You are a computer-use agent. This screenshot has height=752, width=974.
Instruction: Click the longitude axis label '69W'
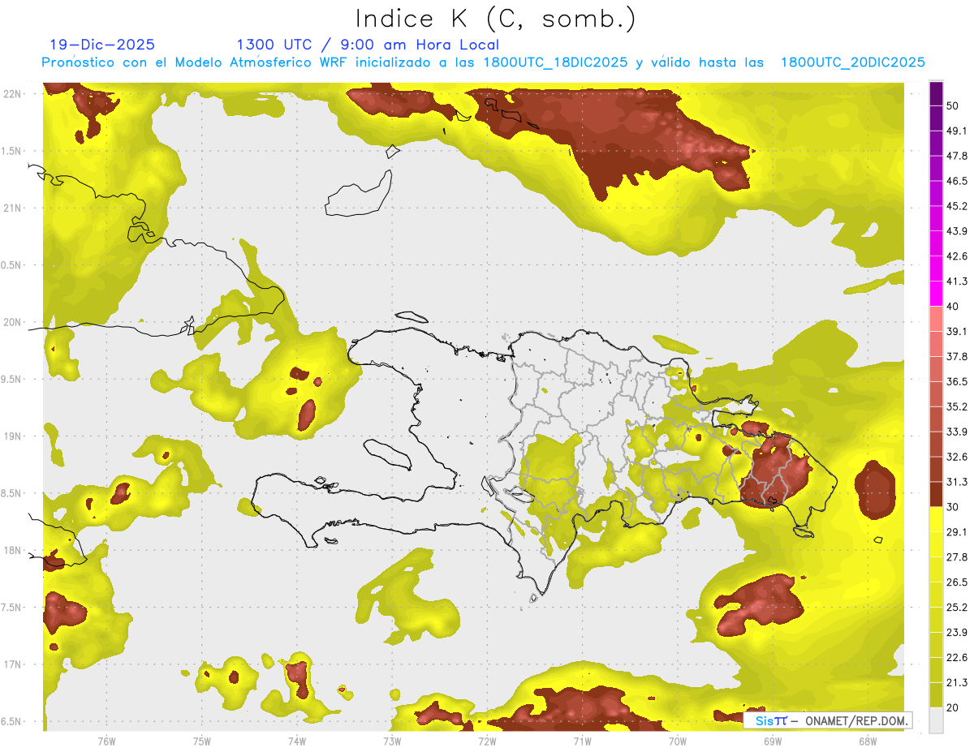pos(773,741)
